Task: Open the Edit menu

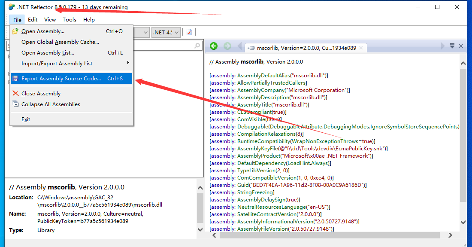Action: pyautogui.click(x=33, y=20)
